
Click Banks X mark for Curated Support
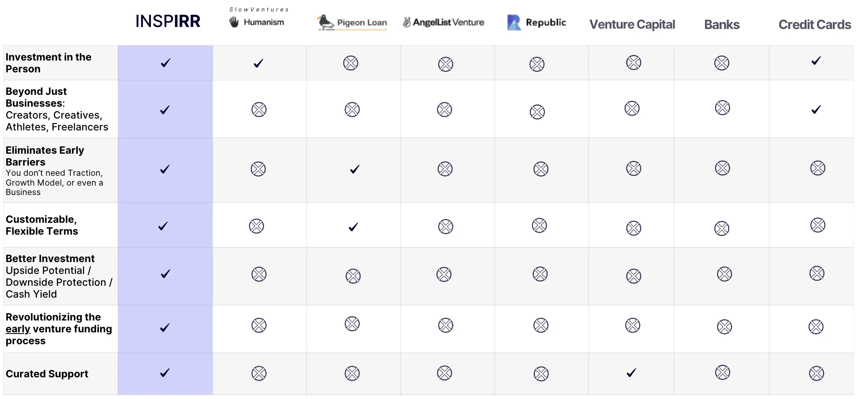click(x=722, y=372)
